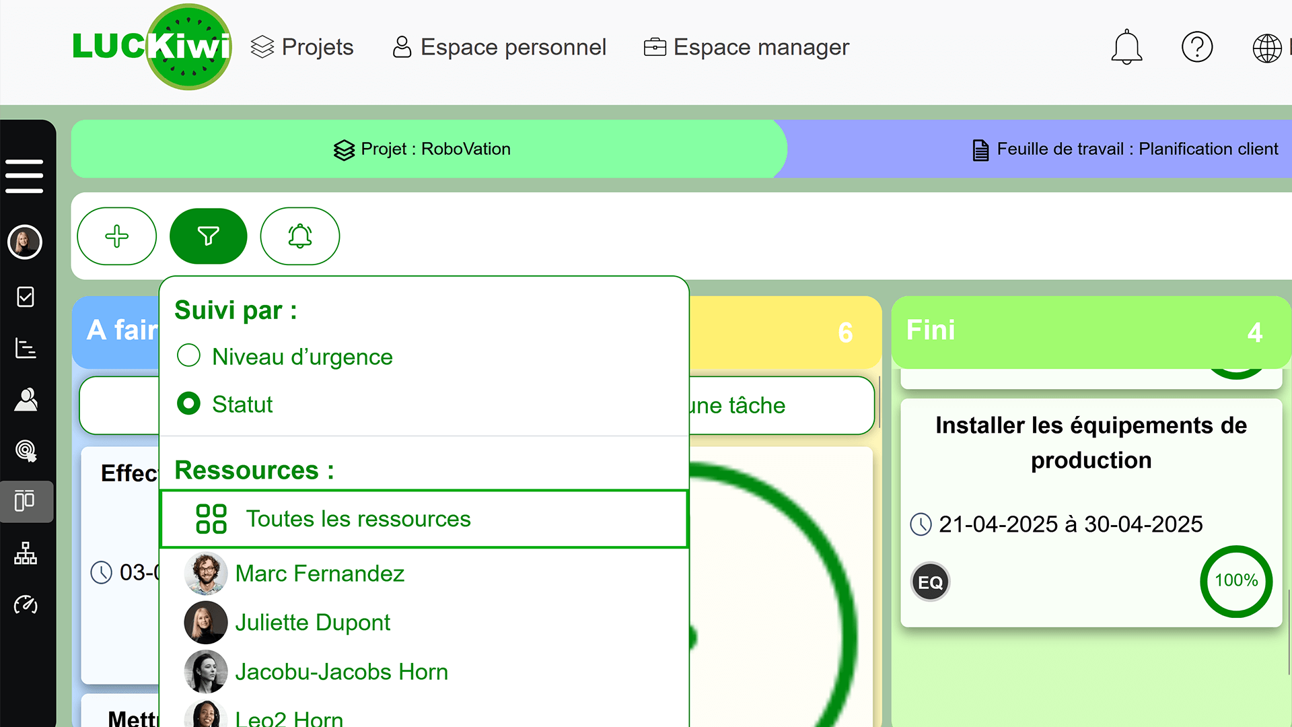This screenshot has width=1292, height=727.
Task: Open the org chart icon in sidebar
Action: pos(26,553)
